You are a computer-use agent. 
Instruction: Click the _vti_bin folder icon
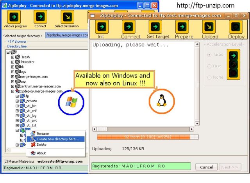pyautogui.click(x=22, y=106)
